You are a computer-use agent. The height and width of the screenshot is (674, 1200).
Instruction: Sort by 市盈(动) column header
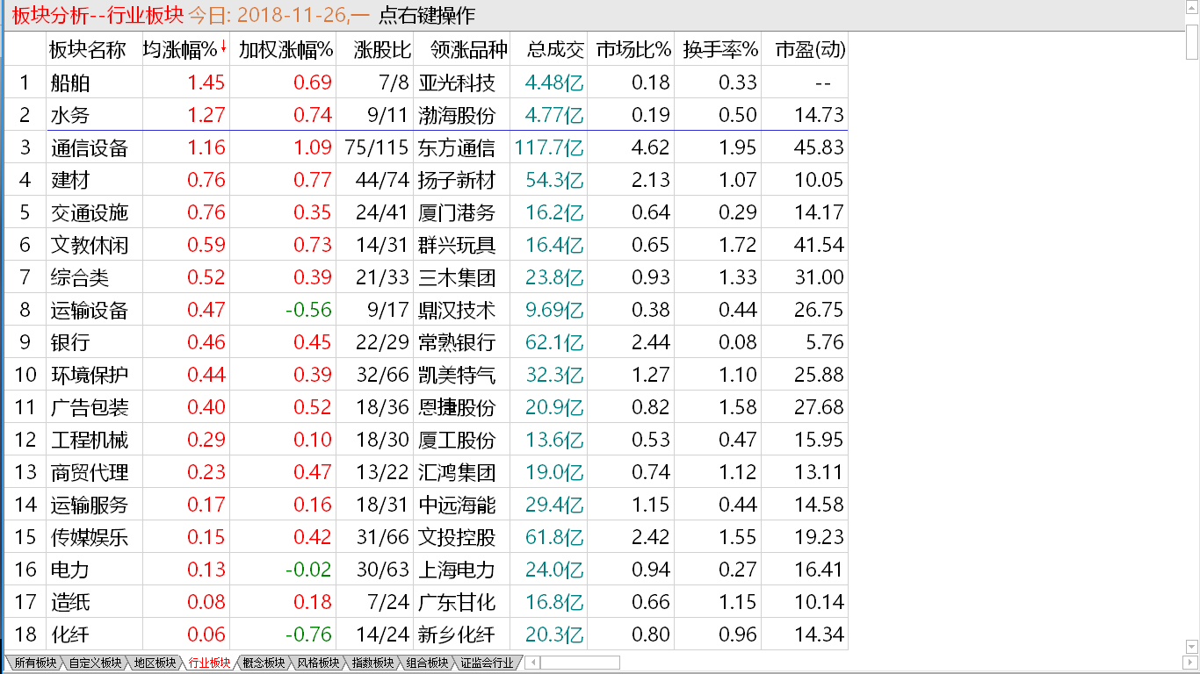coord(806,50)
